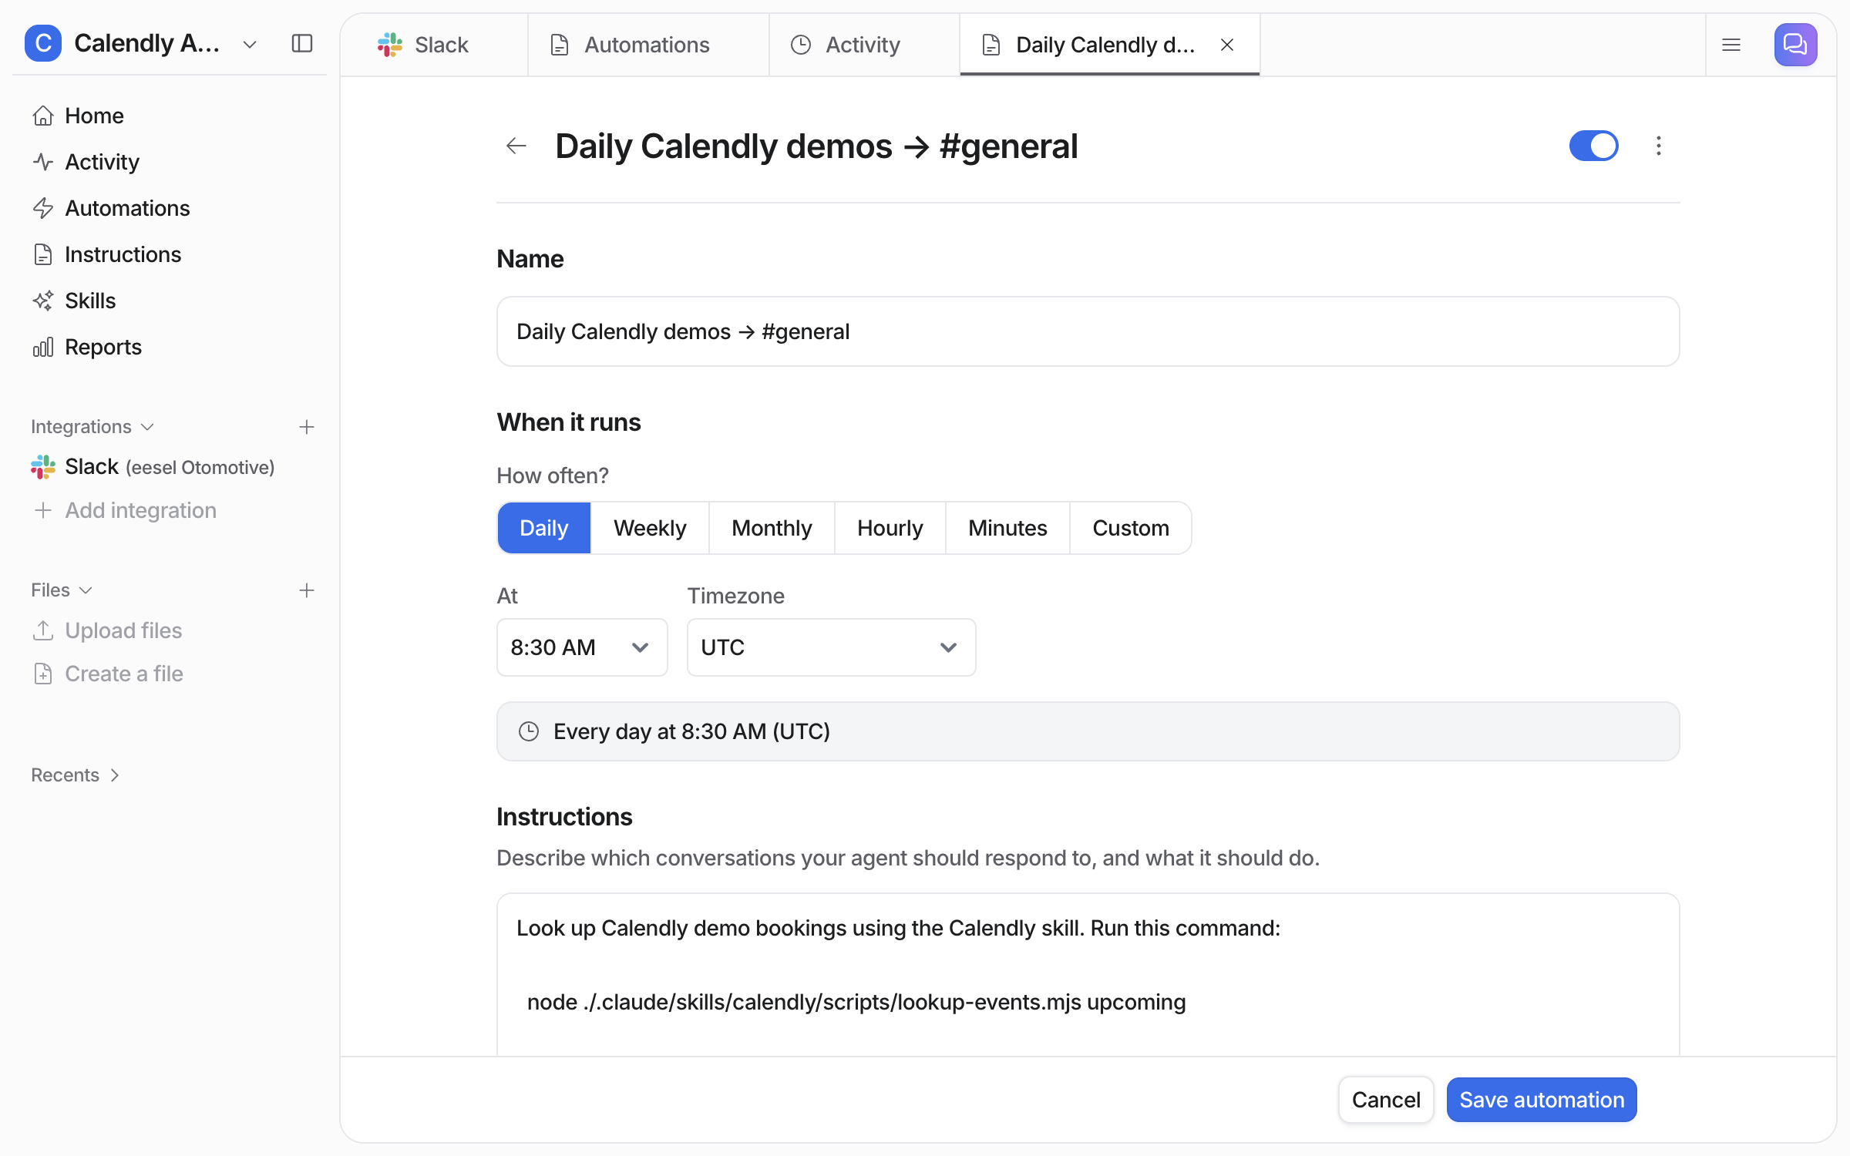The width and height of the screenshot is (1850, 1156).
Task: Disable the automation toggle switch
Action: (1593, 146)
